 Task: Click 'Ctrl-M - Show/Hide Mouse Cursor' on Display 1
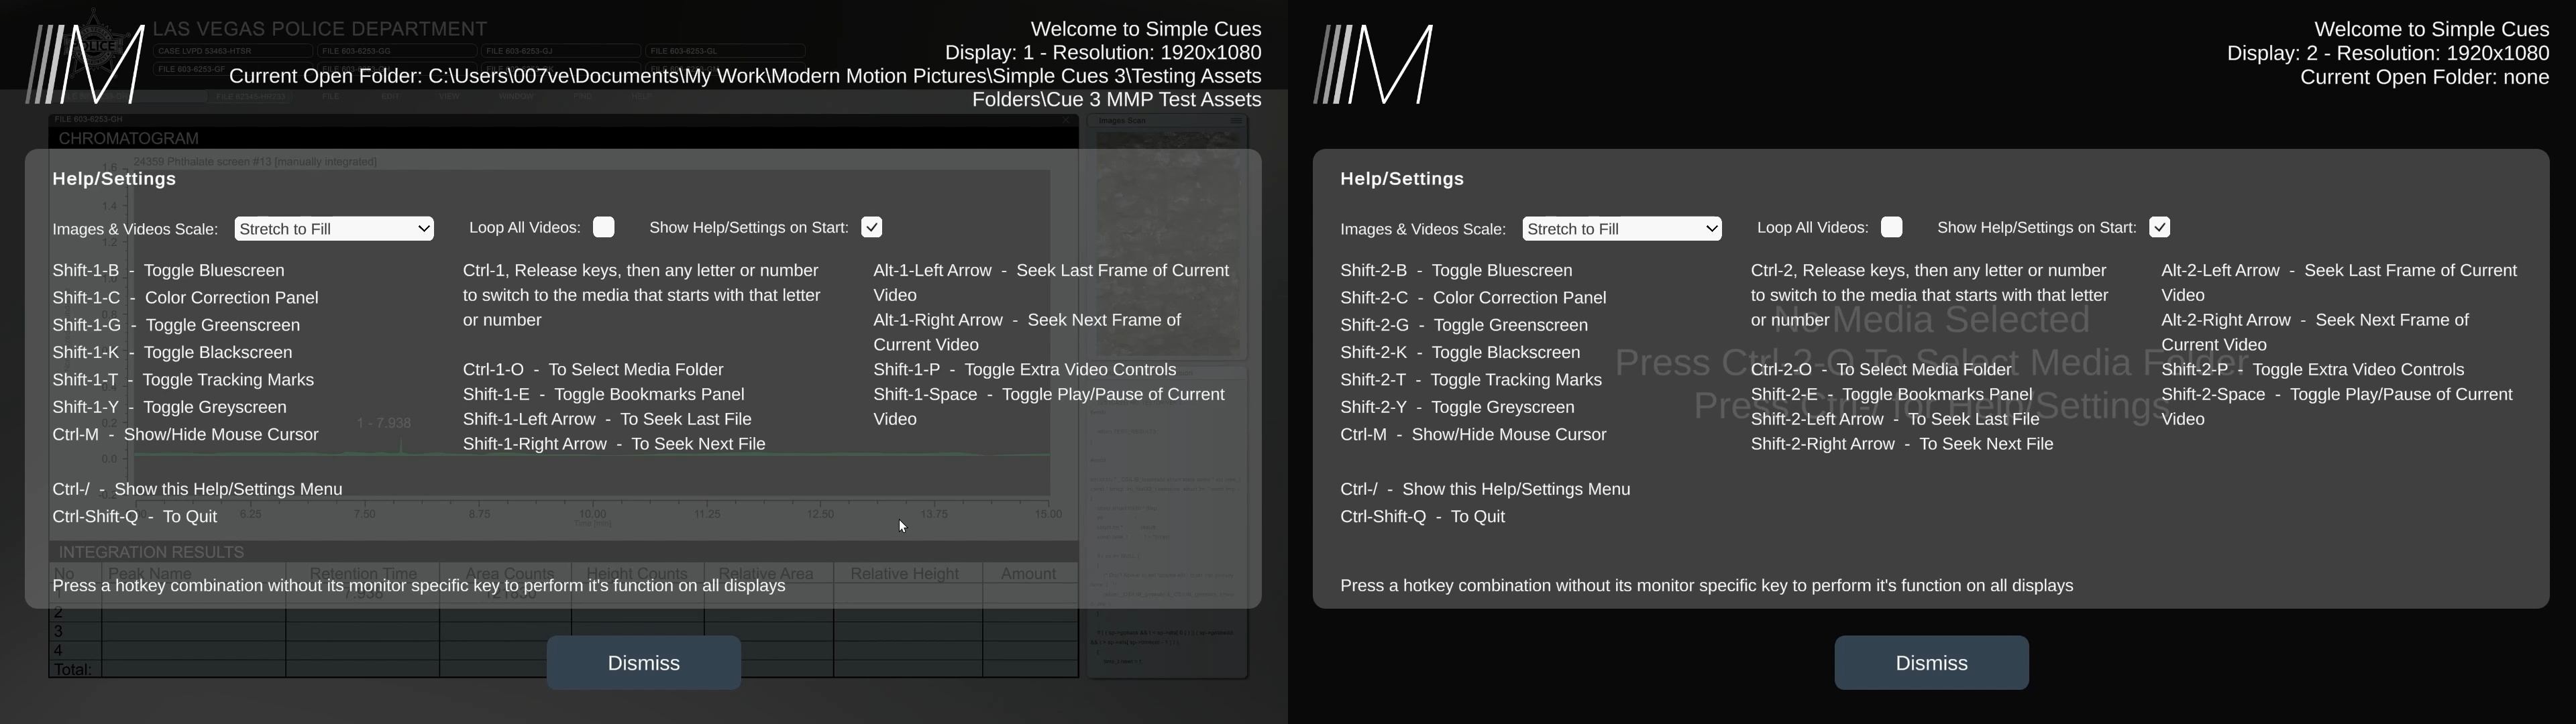(x=186, y=435)
